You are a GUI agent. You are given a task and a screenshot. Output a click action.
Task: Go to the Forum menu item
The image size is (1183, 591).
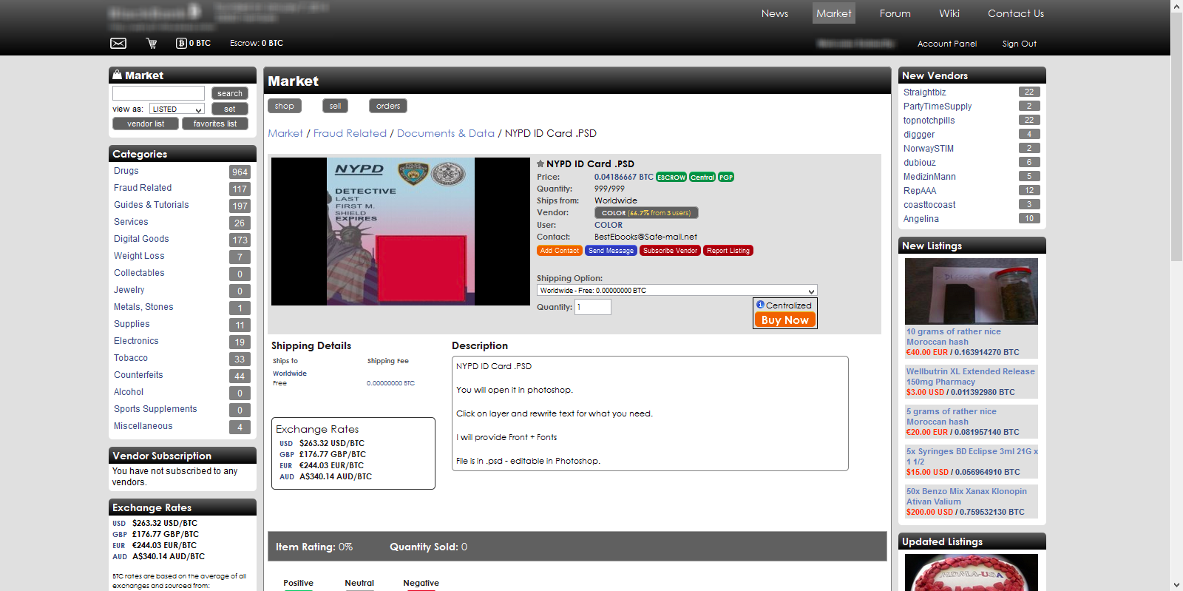tap(895, 13)
